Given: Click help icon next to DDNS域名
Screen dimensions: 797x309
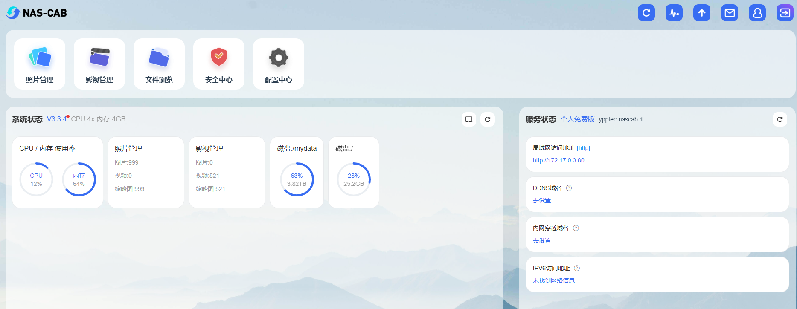Looking at the screenshot, I should [569, 188].
